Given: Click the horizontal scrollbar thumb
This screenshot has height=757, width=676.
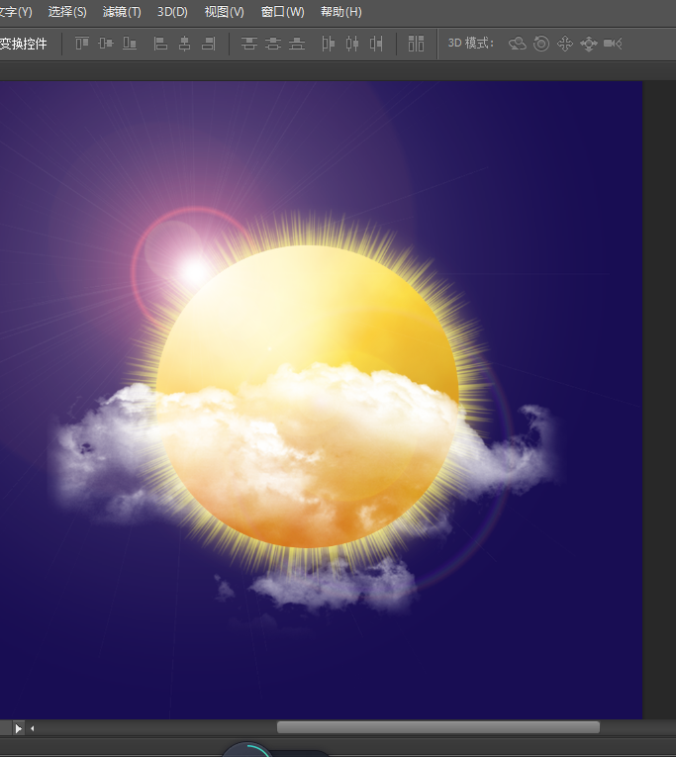Looking at the screenshot, I should point(437,727).
